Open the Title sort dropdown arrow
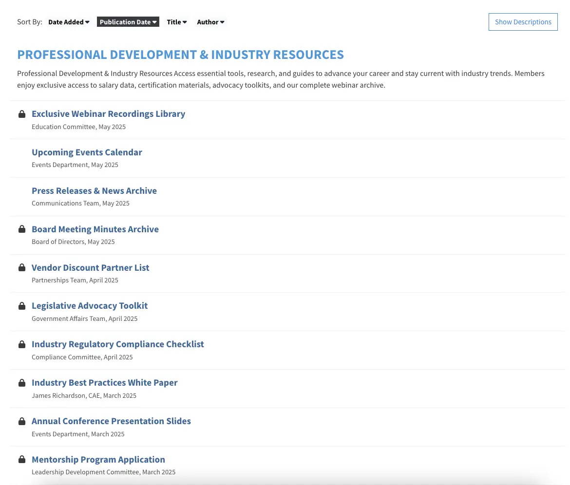Screen dimensions: 570x485 point(184,22)
